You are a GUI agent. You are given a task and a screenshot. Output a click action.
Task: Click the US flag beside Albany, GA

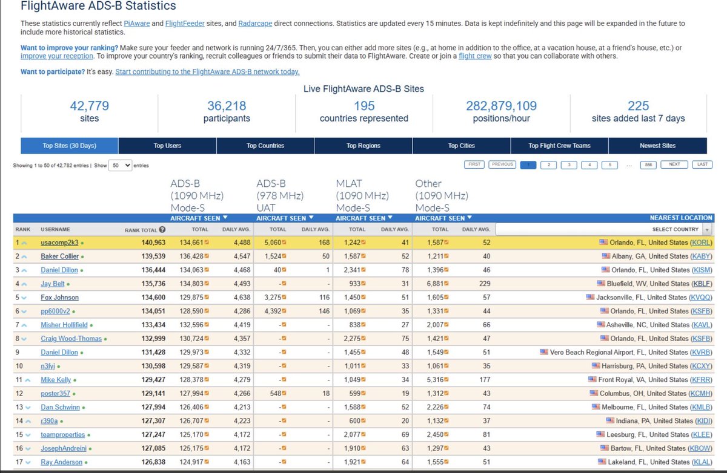(x=606, y=256)
